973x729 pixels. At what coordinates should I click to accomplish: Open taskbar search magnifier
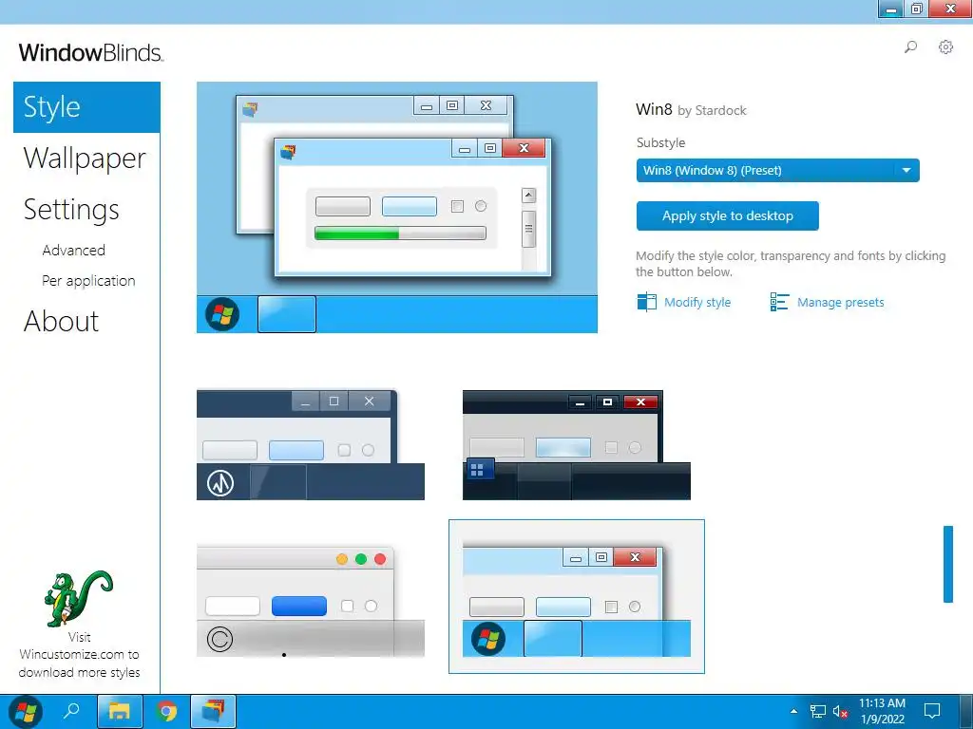(x=71, y=711)
